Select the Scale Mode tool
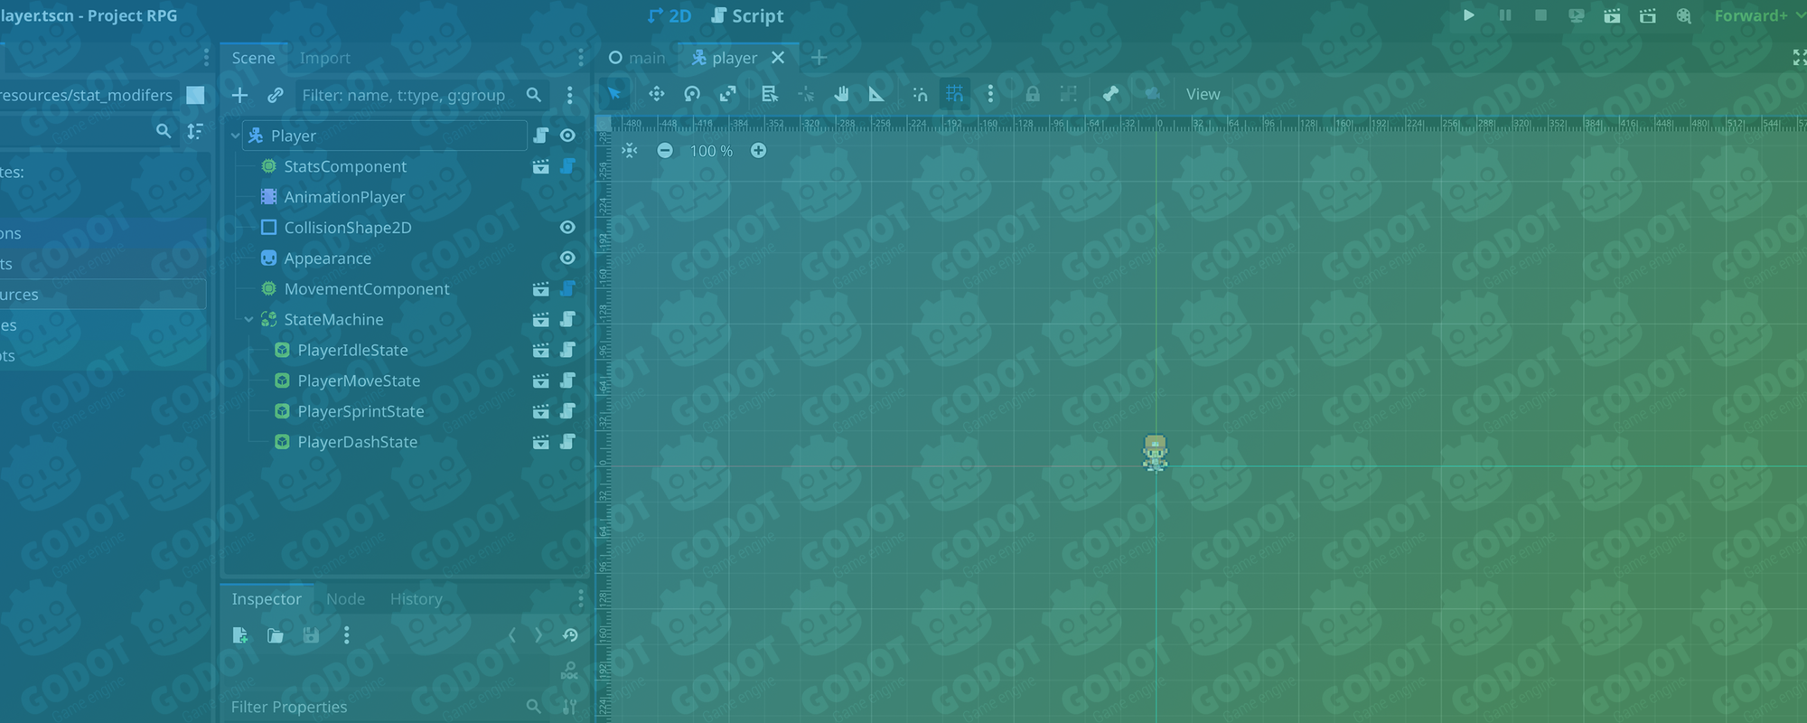Image resolution: width=1807 pixels, height=723 pixels. click(x=728, y=94)
